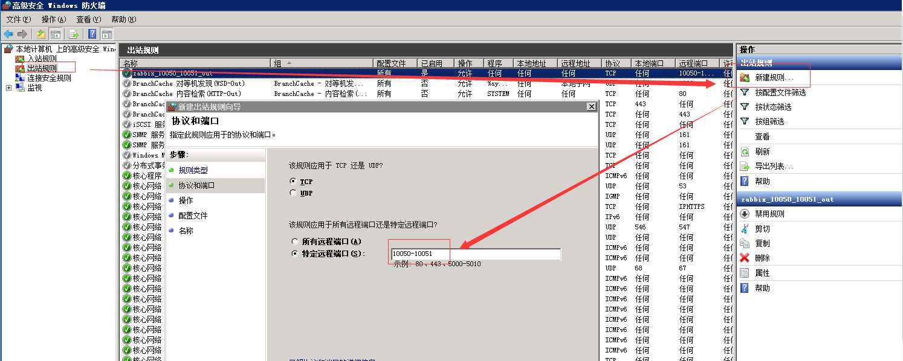Open 属性 in the actions pane
Screen dimensions: 903x361
[762, 273]
